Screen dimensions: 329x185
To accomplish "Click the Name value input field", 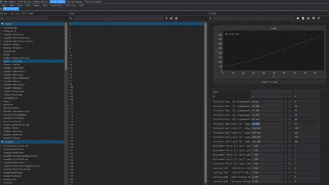I will pos(271,92).
